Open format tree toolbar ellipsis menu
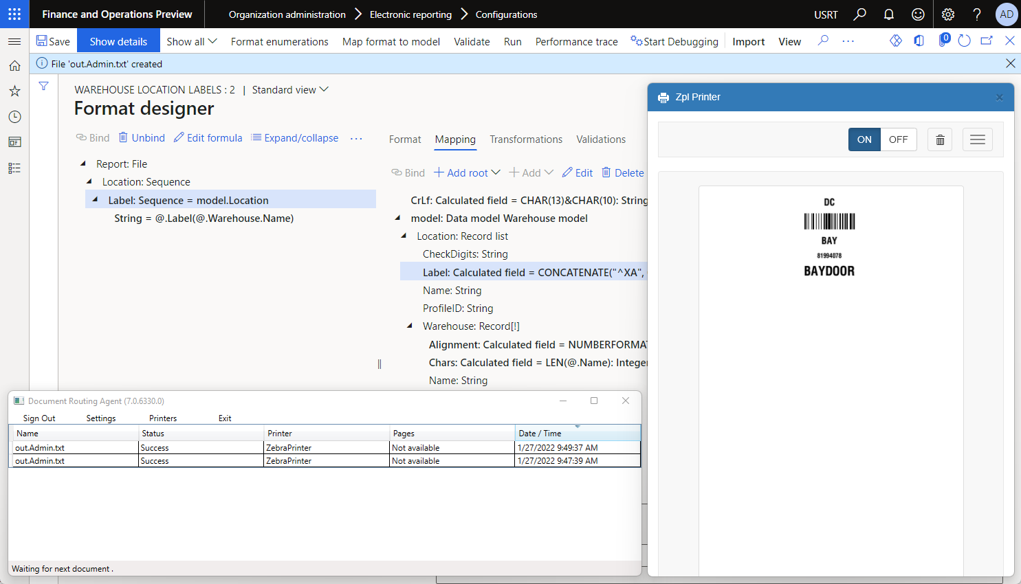 click(356, 138)
